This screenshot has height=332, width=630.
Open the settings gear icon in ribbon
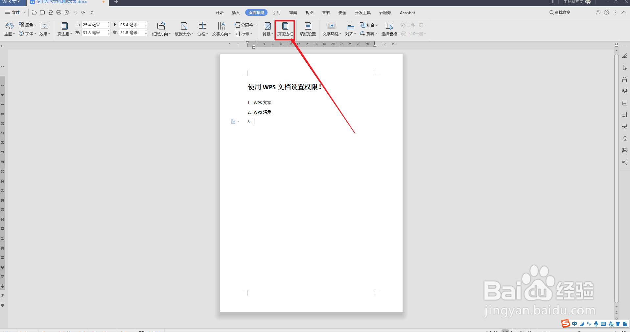[x=607, y=12]
